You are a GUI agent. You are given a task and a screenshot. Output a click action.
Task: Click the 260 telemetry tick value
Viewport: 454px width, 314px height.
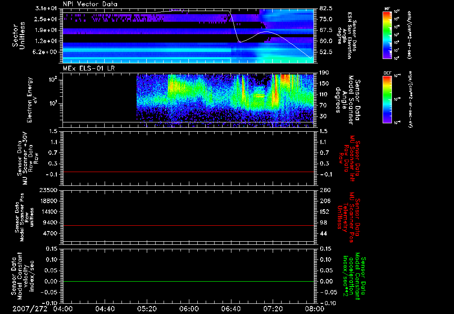325,190
